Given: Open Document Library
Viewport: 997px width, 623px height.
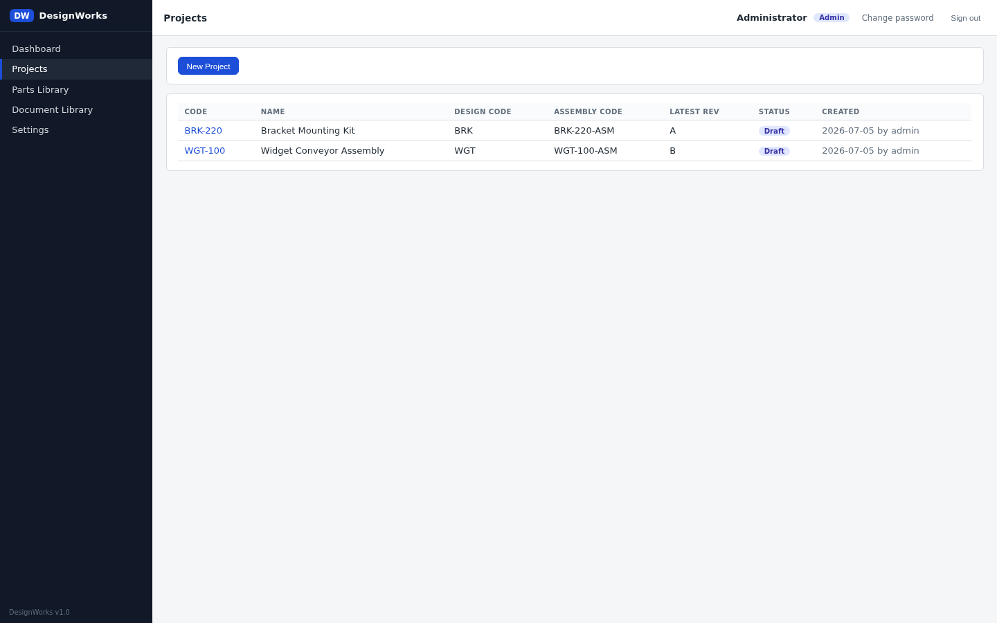Looking at the screenshot, I should pos(76,109).
